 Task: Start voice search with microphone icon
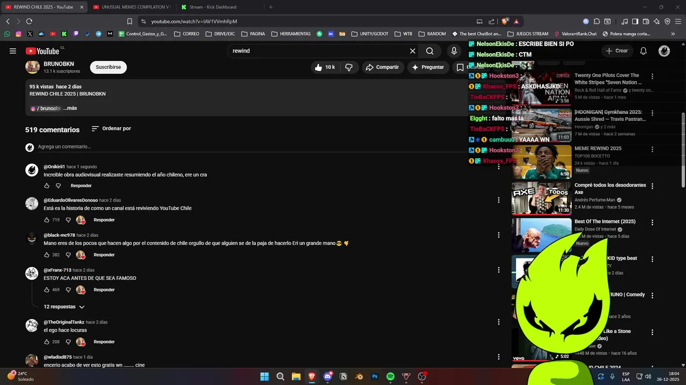coord(454,51)
